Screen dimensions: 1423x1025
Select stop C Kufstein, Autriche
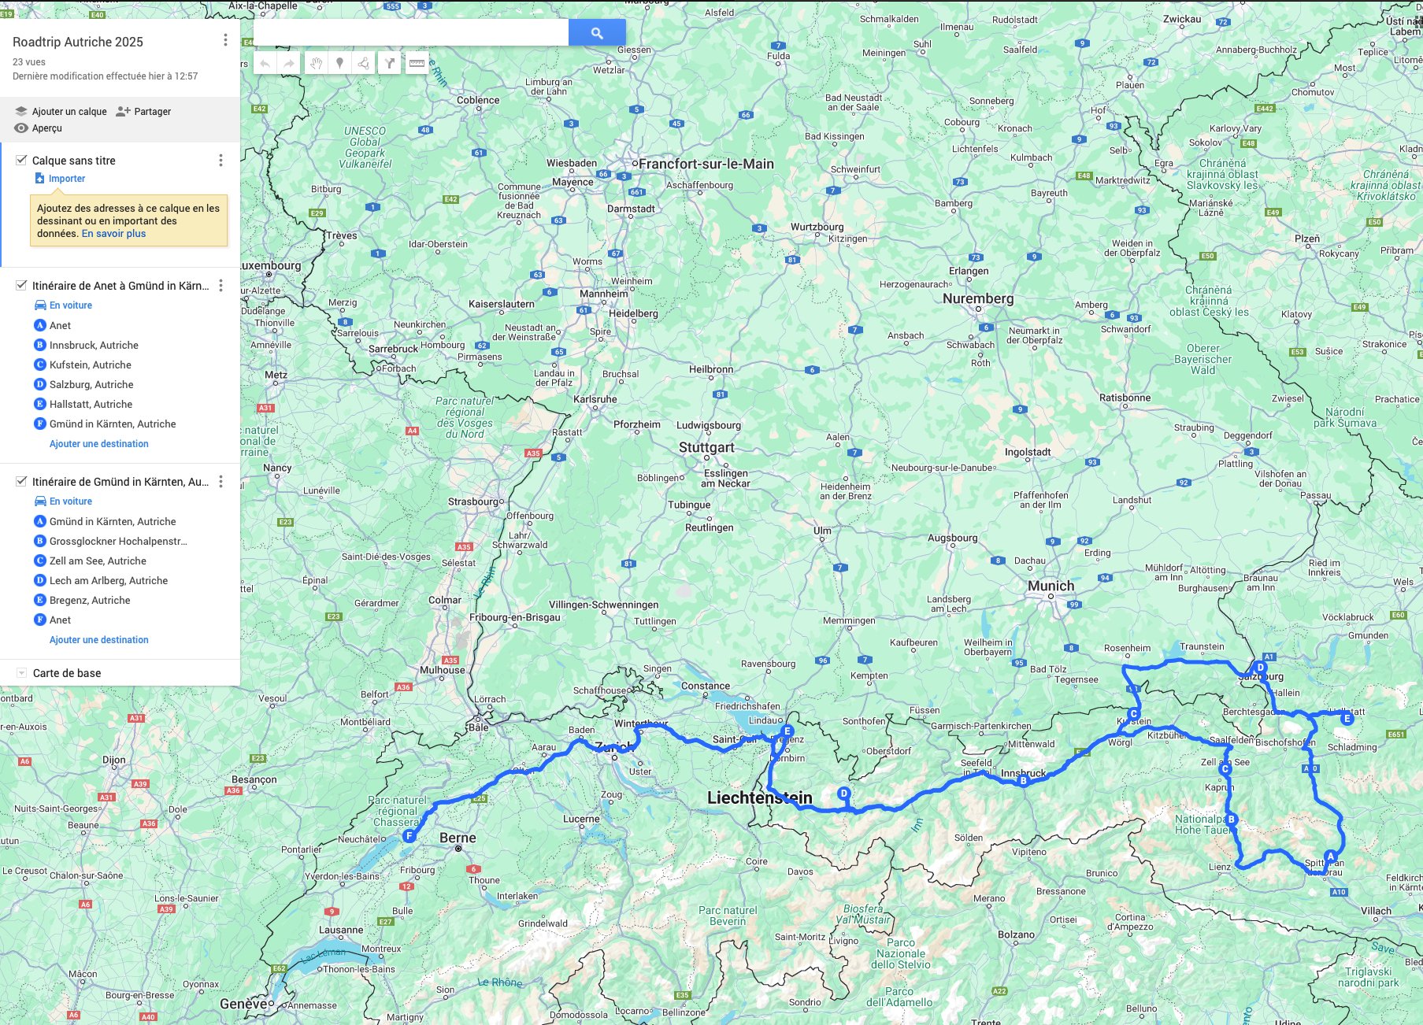[83, 364]
